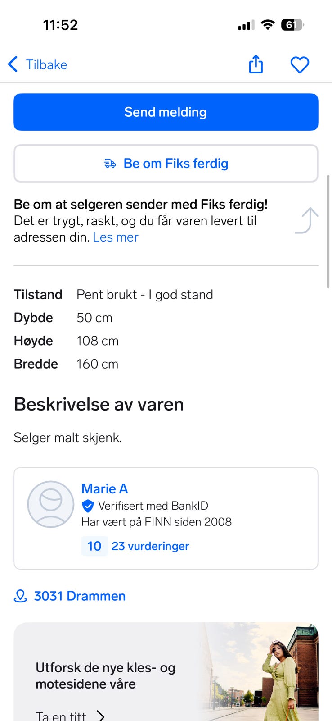The height and width of the screenshot is (721, 332).
Task: Toggle the heart favorite icon
Action: point(300,65)
